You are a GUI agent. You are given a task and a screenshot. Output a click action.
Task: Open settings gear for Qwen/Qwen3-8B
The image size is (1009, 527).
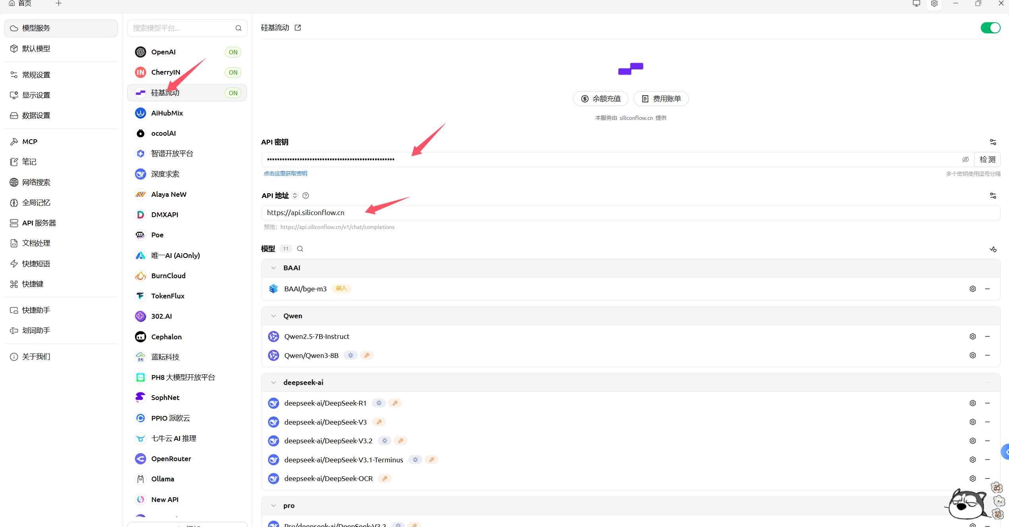click(972, 356)
